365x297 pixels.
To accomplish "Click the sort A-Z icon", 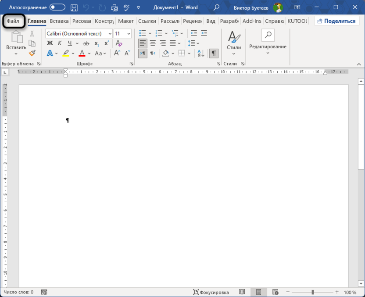I will click(x=201, y=53).
